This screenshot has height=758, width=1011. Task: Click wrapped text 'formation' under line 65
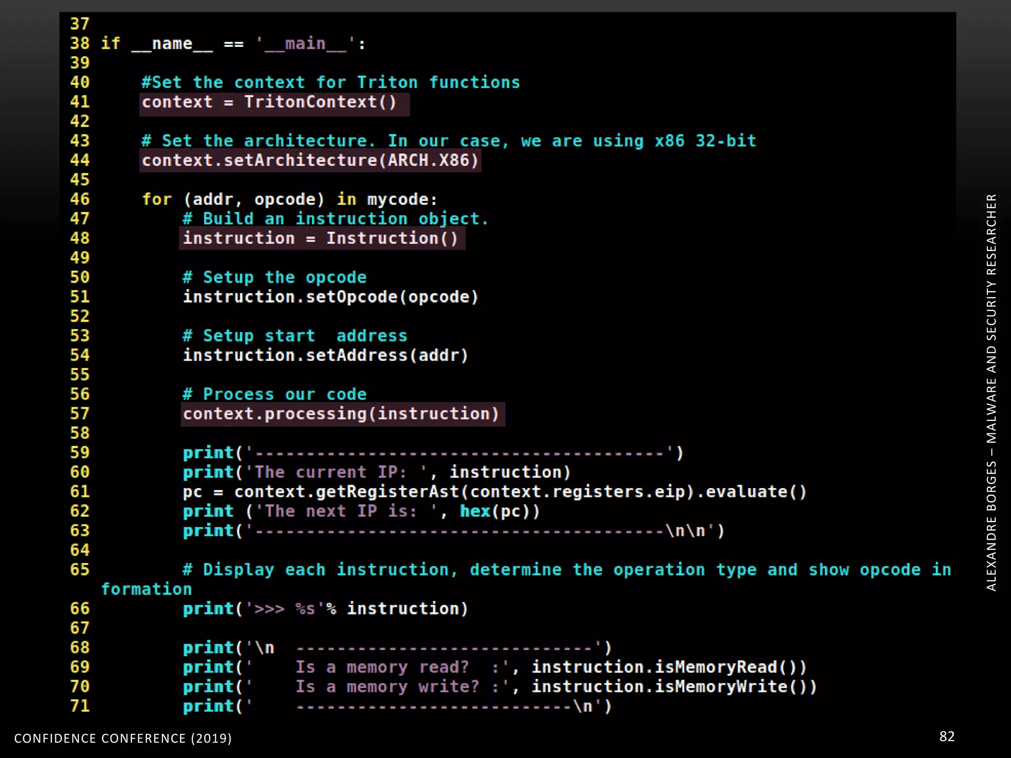click(x=147, y=589)
